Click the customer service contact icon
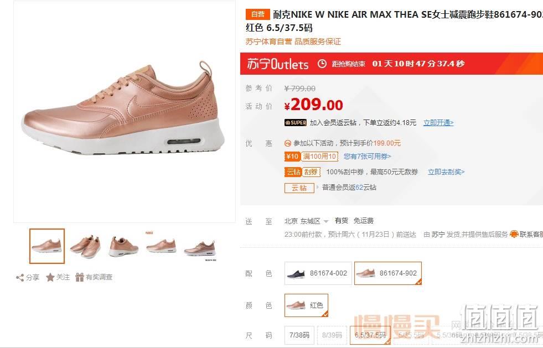The height and width of the screenshot is (348, 543). [514, 235]
